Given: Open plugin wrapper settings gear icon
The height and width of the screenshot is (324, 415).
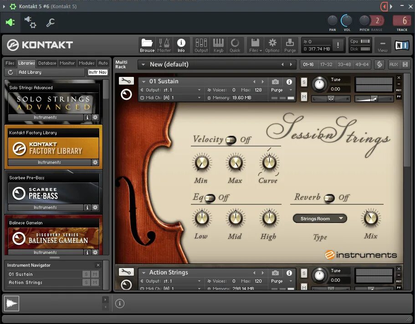Looking at the screenshot, I should tap(30, 22).
